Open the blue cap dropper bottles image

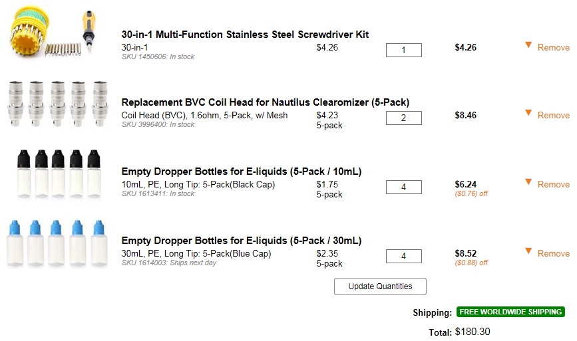pyautogui.click(x=57, y=242)
